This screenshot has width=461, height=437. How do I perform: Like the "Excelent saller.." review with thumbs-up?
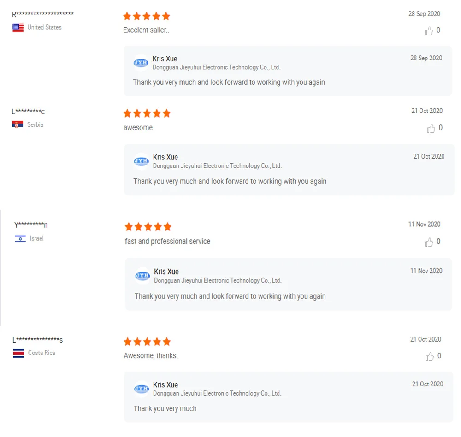tap(429, 31)
